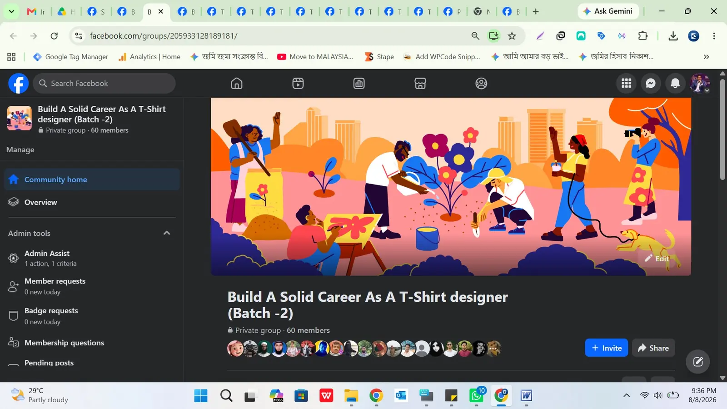This screenshot has height=409, width=727.
Task: Bookmark this page with the star icon
Action: (x=512, y=36)
